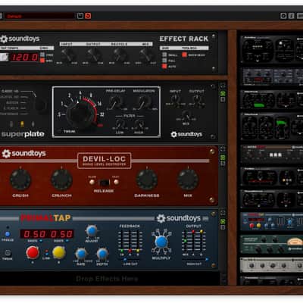Click the save preset icon in top bar
Viewport: 303px width, 303px height.
pos(80,16)
